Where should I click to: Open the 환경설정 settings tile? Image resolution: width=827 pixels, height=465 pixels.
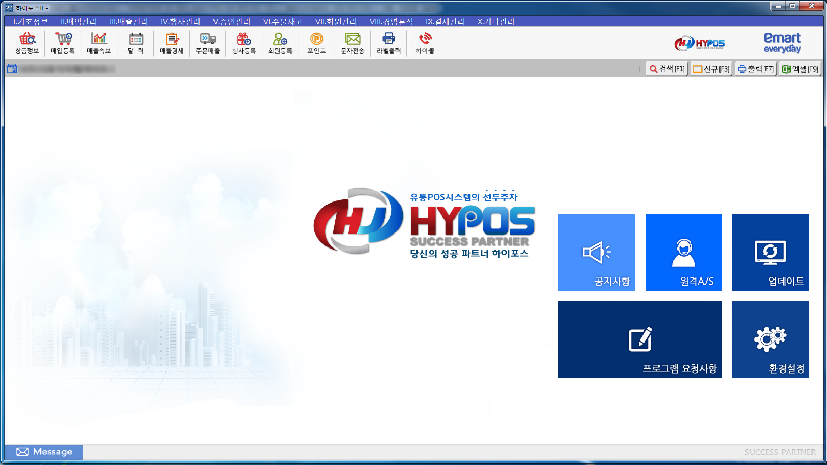tap(770, 339)
